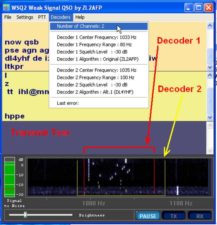Screen dimensions: 217x225
Task: Open the PTT menu
Action: tap(42, 17)
